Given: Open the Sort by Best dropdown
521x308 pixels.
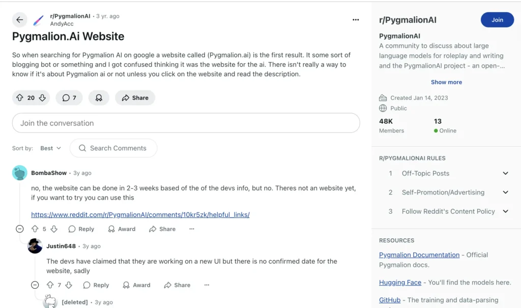Looking at the screenshot, I should pos(50,148).
